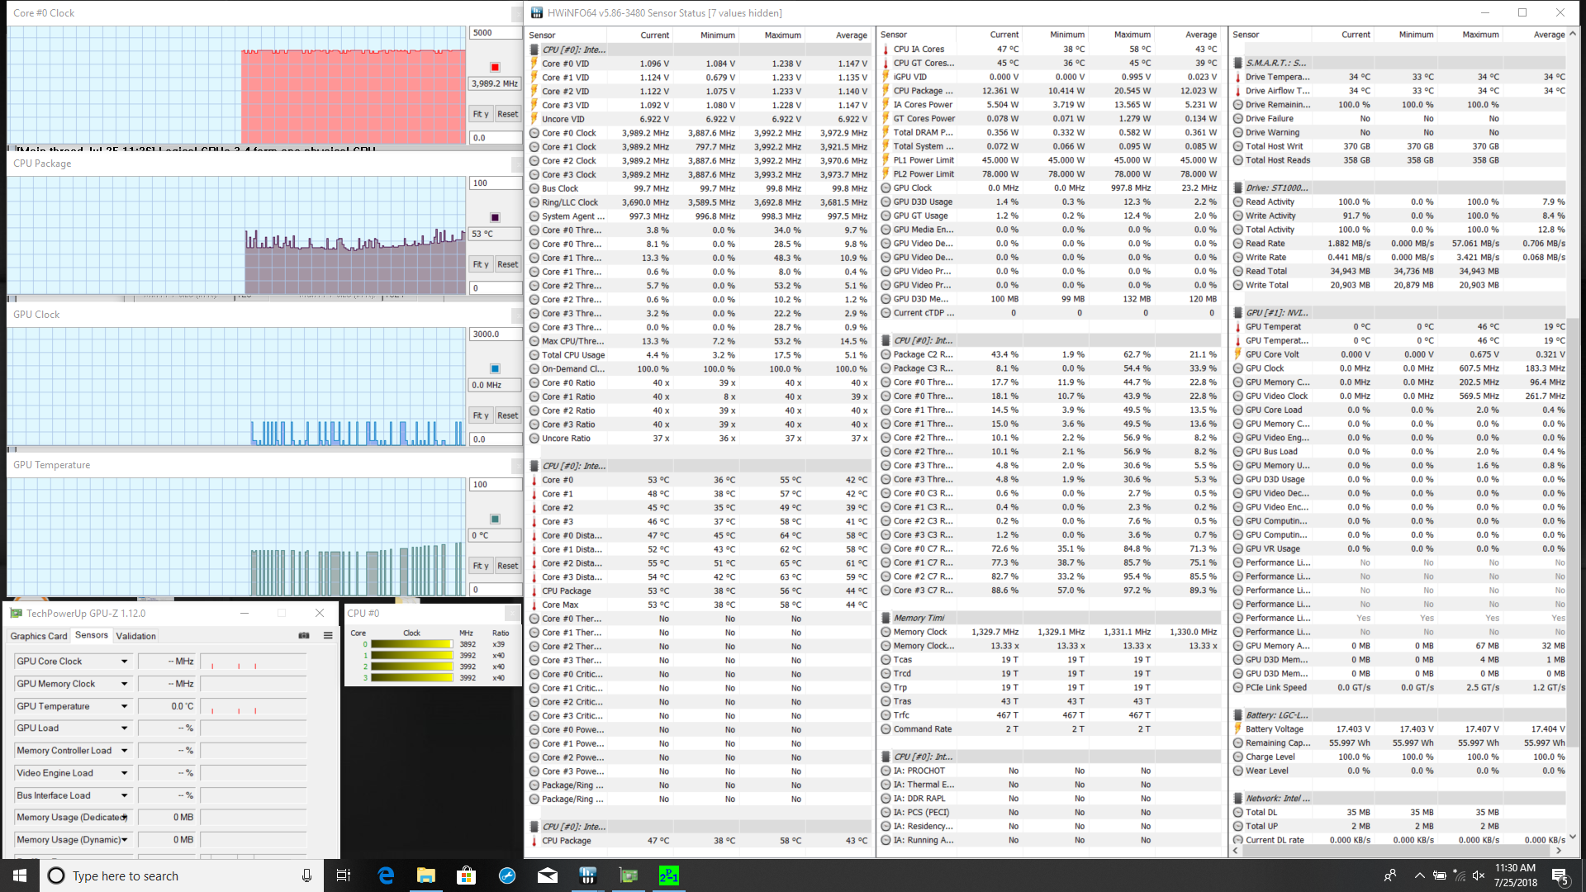This screenshot has height=892, width=1586.
Task: Click the muted volume tray icon
Action: click(x=1479, y=875)
